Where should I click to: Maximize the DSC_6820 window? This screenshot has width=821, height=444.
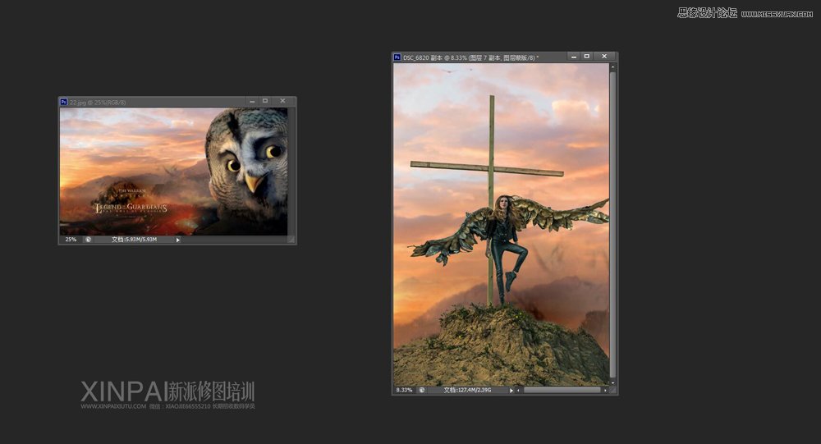click(587, 56)
